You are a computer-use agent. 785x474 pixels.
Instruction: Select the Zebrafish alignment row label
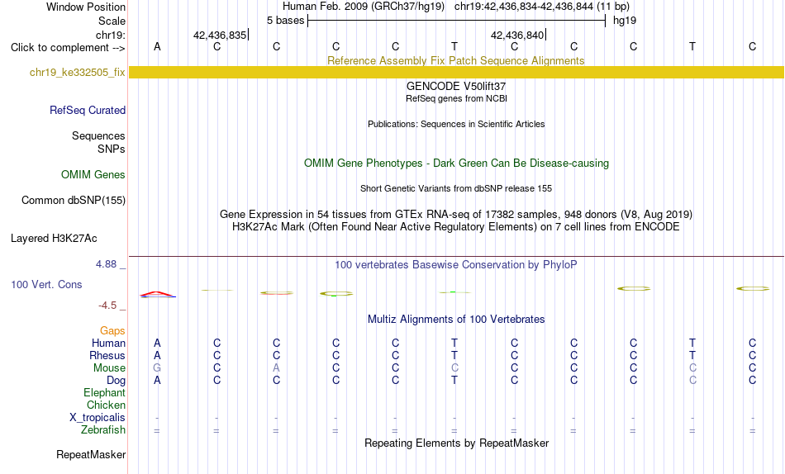(x=103, y=430)
